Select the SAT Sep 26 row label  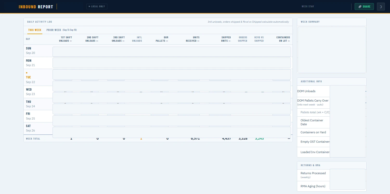30,128
